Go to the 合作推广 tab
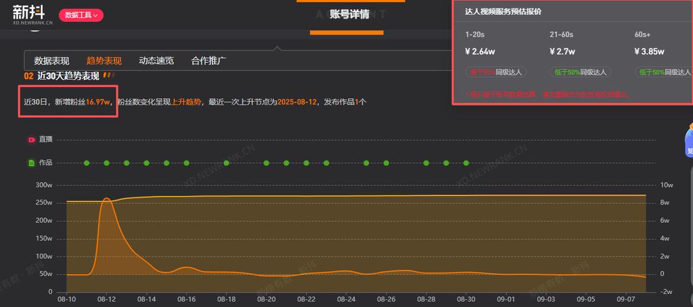Screen dimensions: 693x307 [209, 61]
